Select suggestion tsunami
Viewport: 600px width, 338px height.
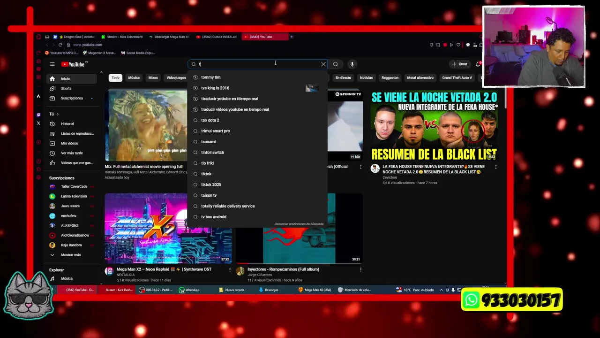click(x=257, y=142)
